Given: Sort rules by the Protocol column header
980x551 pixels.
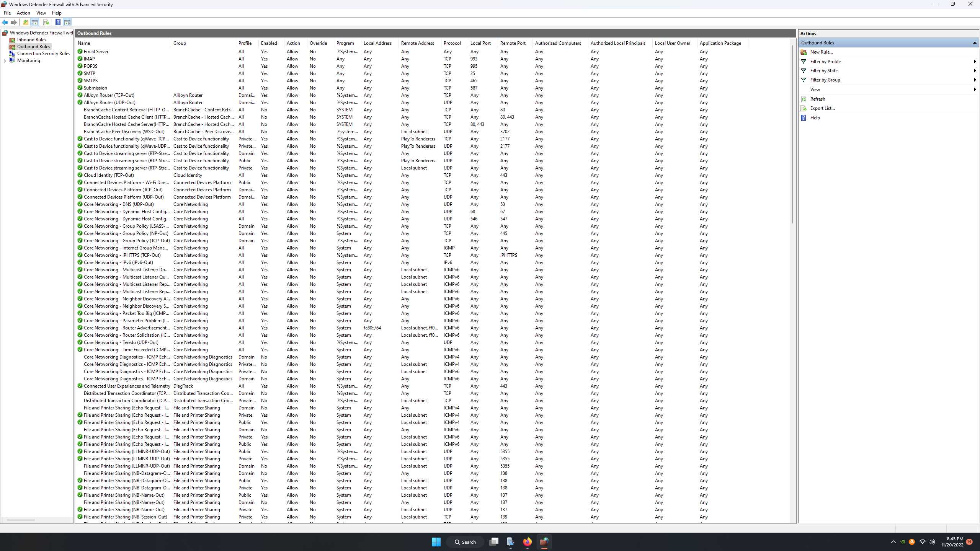Looking at the screenshot, I should pyautogui.click(x=455, y=43).
